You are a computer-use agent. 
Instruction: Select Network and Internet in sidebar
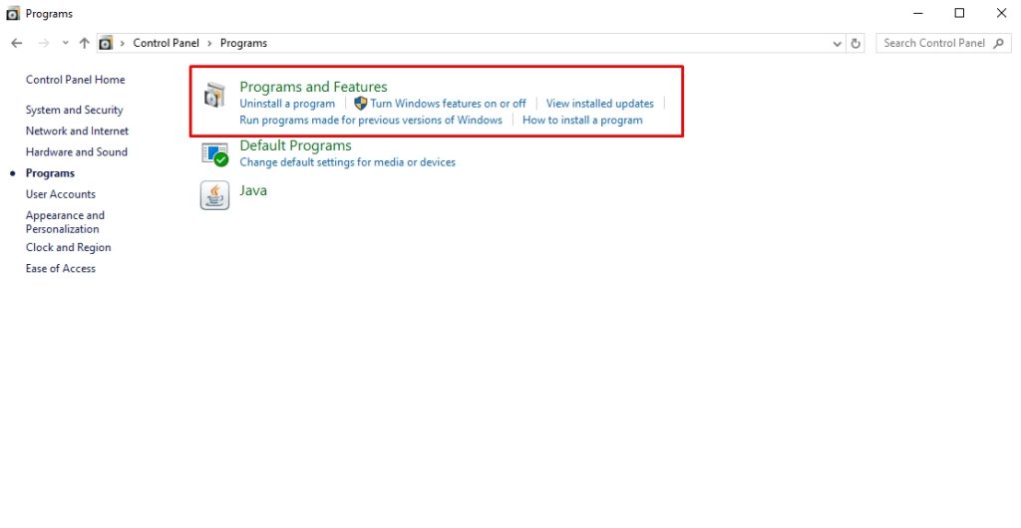coord(78,131)
